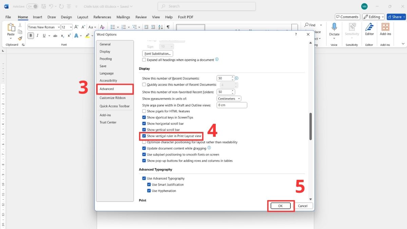The image size is (407, 229).
Task: Click the Copy icon in Clipboard group
Action: (20, 32)
